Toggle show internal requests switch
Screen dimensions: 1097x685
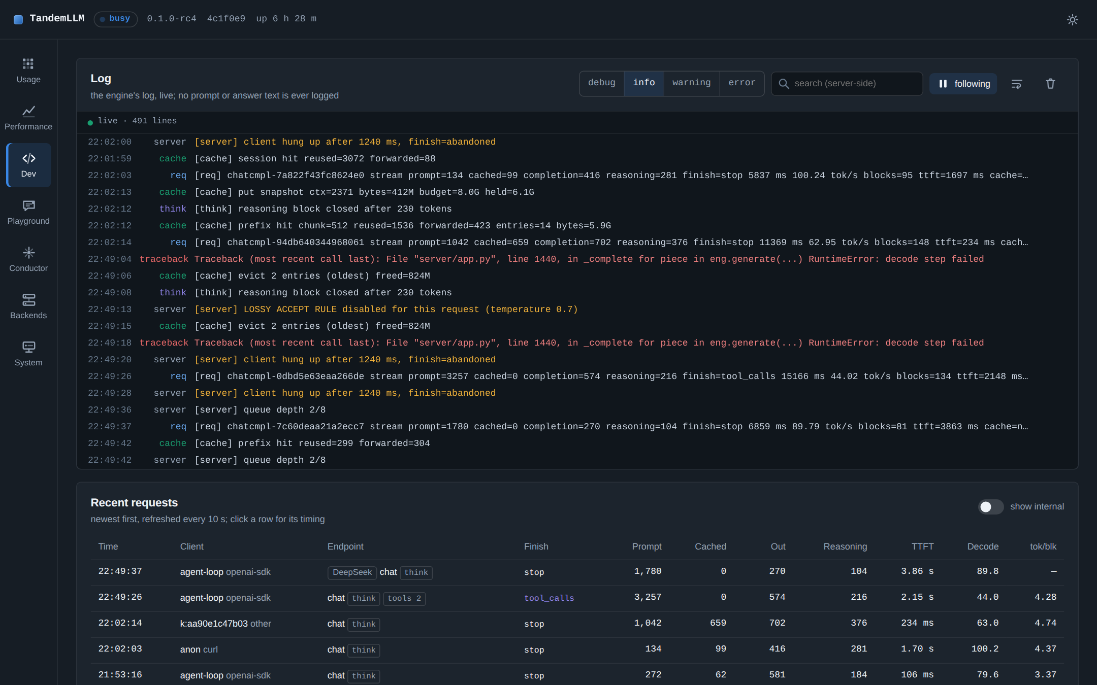(x=990, y=506)
